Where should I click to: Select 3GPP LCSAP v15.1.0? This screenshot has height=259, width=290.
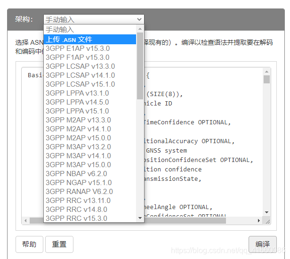point(90,84)
